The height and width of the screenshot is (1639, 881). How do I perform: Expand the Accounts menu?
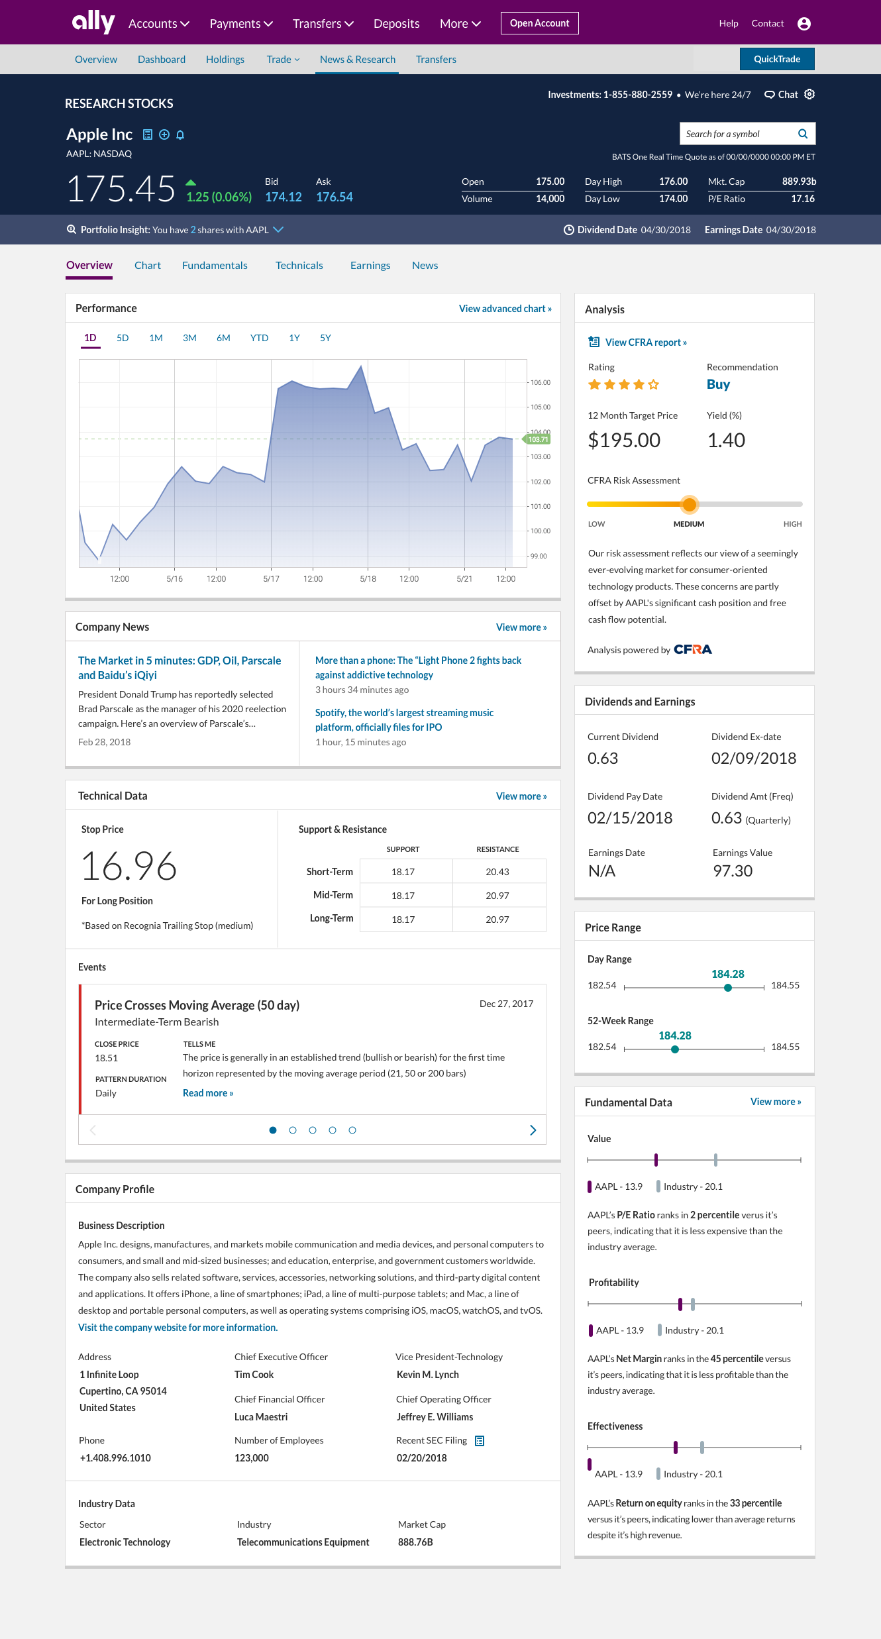159,24
